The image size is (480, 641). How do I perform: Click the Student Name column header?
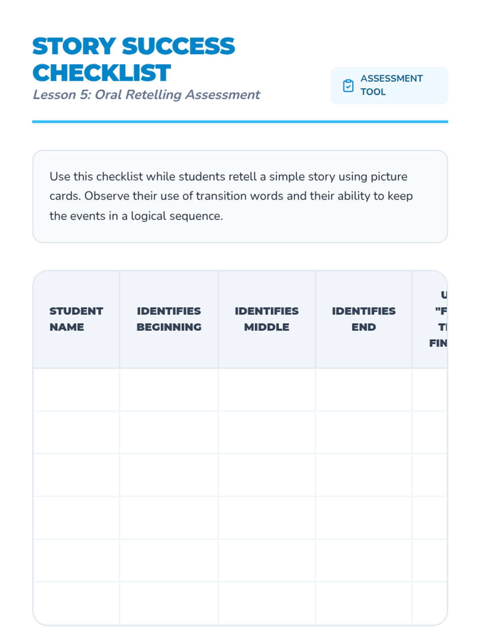pos(76,319)
